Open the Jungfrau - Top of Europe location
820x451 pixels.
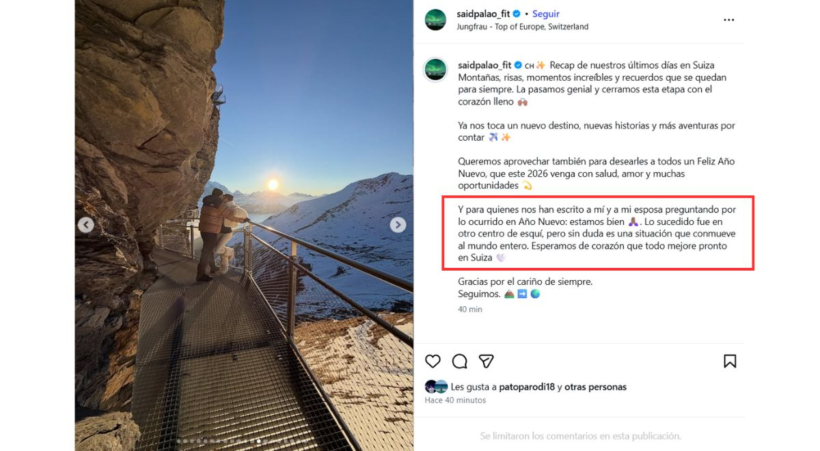(522, 27)
